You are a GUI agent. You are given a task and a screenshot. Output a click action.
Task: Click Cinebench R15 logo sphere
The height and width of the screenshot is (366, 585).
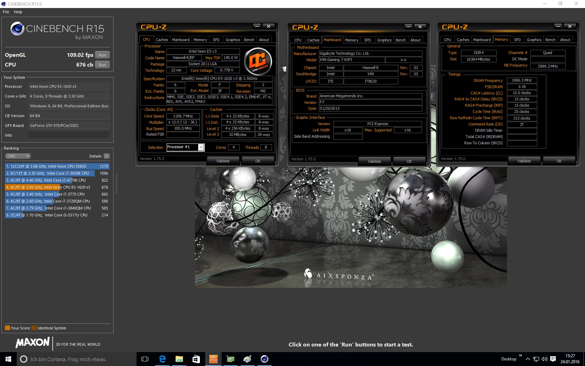(x=17, y=29)
